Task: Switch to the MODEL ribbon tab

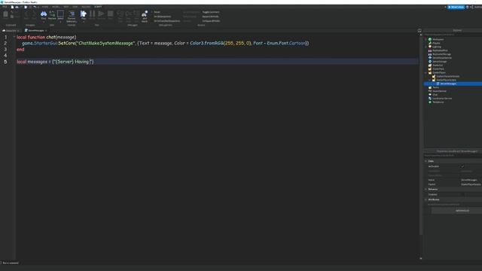Action: click(56, 7)
